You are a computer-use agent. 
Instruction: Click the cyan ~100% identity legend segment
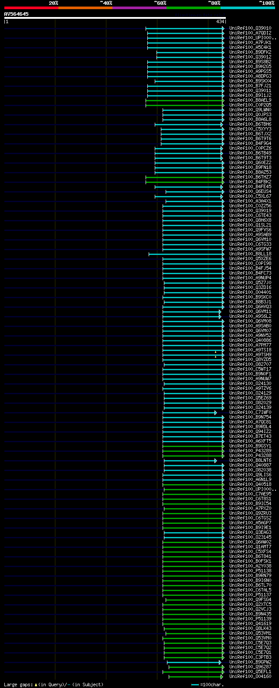[x=248, y=8]
